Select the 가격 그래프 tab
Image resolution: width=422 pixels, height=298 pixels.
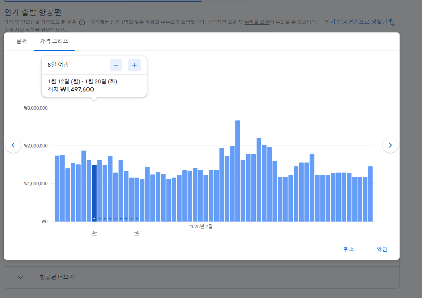click(54, 41)
